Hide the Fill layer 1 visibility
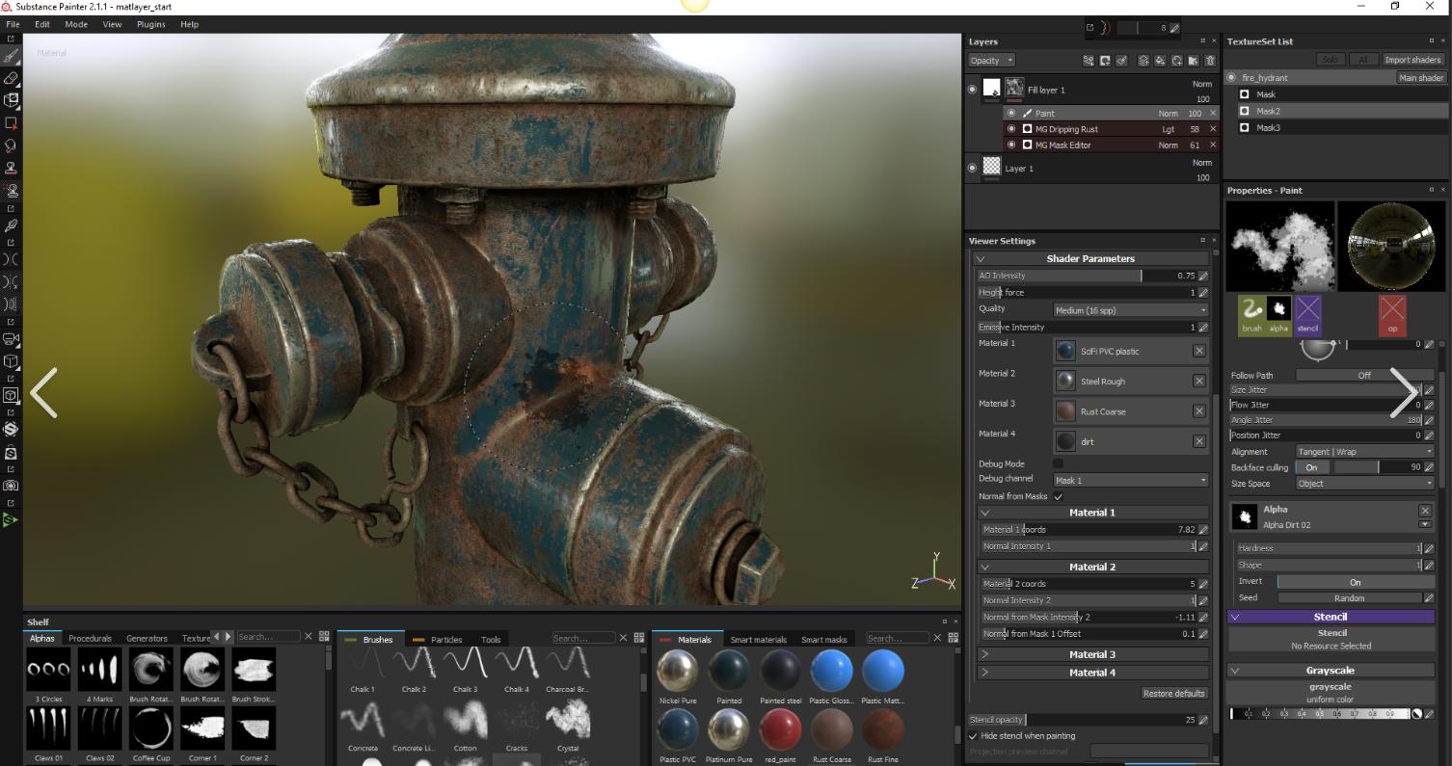This screenshot has width=1452, height=766. click(972, 90)
